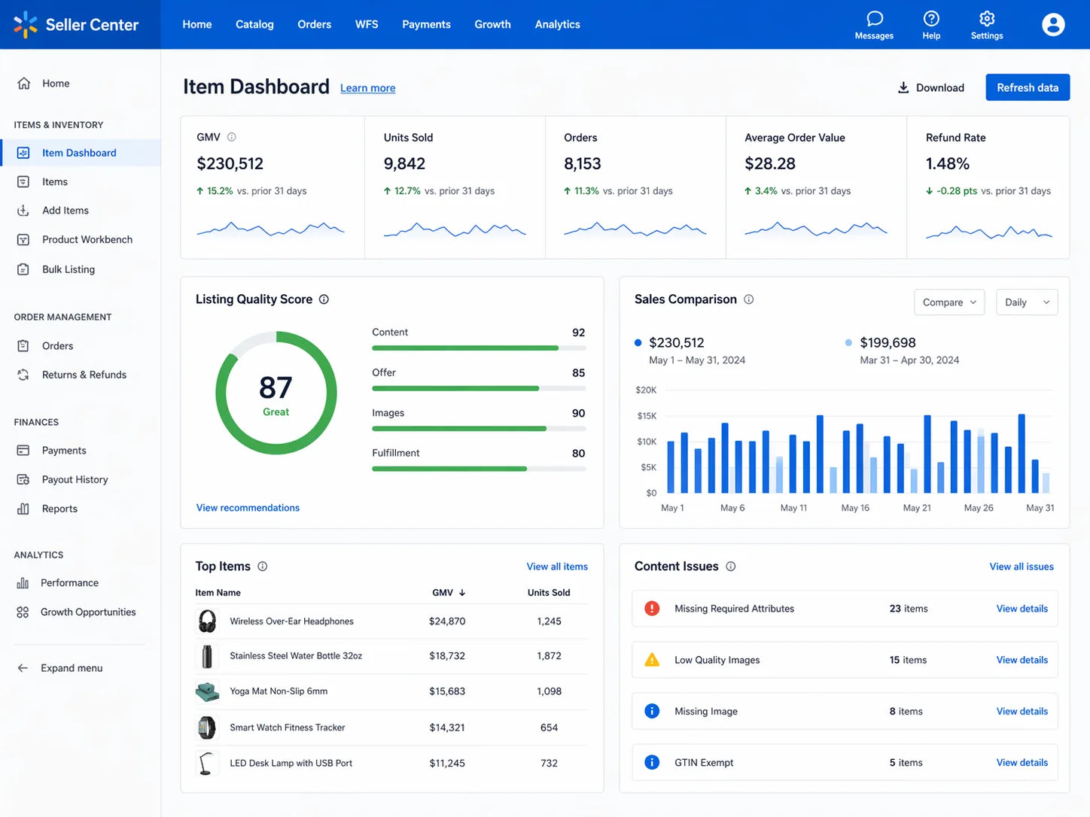This screenshot has width=1090, height=817.
Task: Click the Content score progress bar
Action: pyautogui.click(x=479, y=348)
